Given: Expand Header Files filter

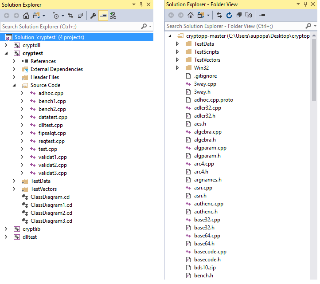Looking at the screenshot, I should (x=14, y=77).
